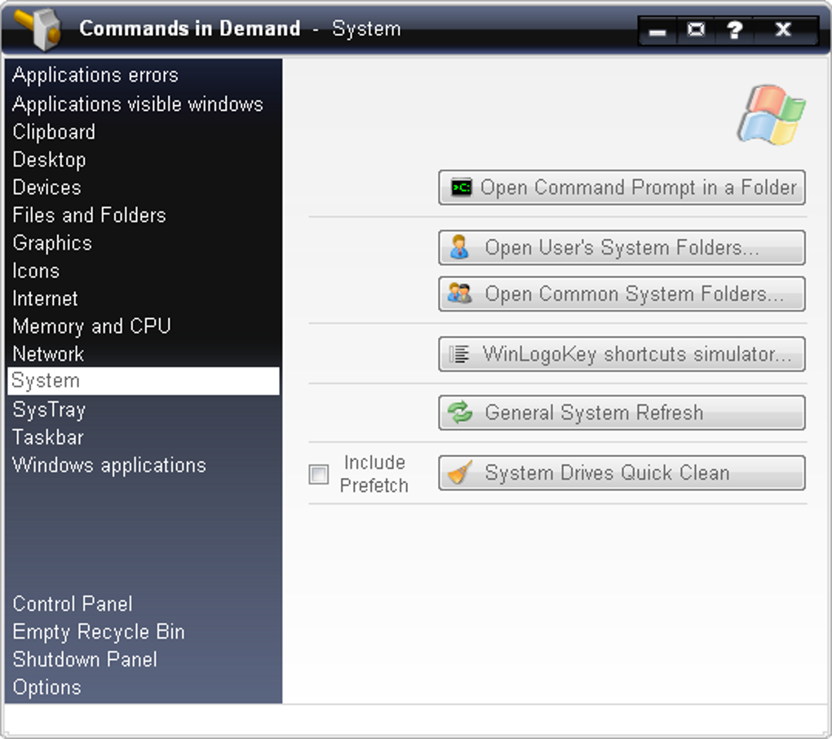Click the single user icon

(x=459, y=247)
